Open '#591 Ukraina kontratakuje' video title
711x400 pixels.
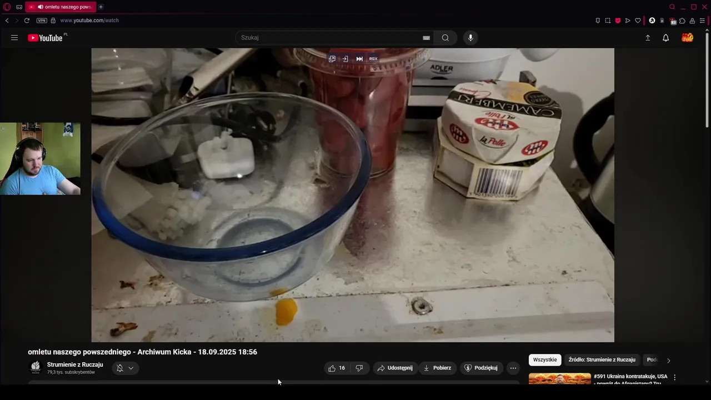[x=630, y=379]
